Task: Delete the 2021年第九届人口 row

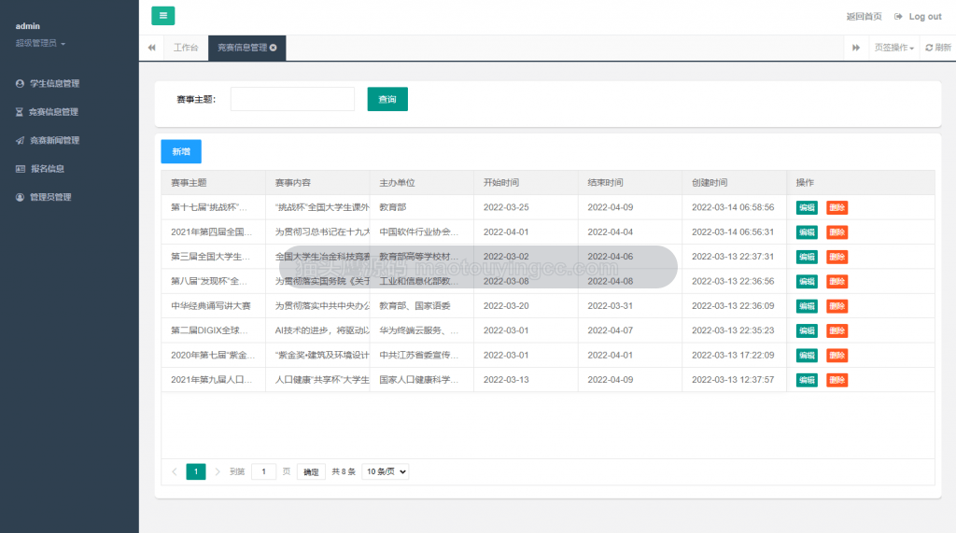Action: coord(837,380)
